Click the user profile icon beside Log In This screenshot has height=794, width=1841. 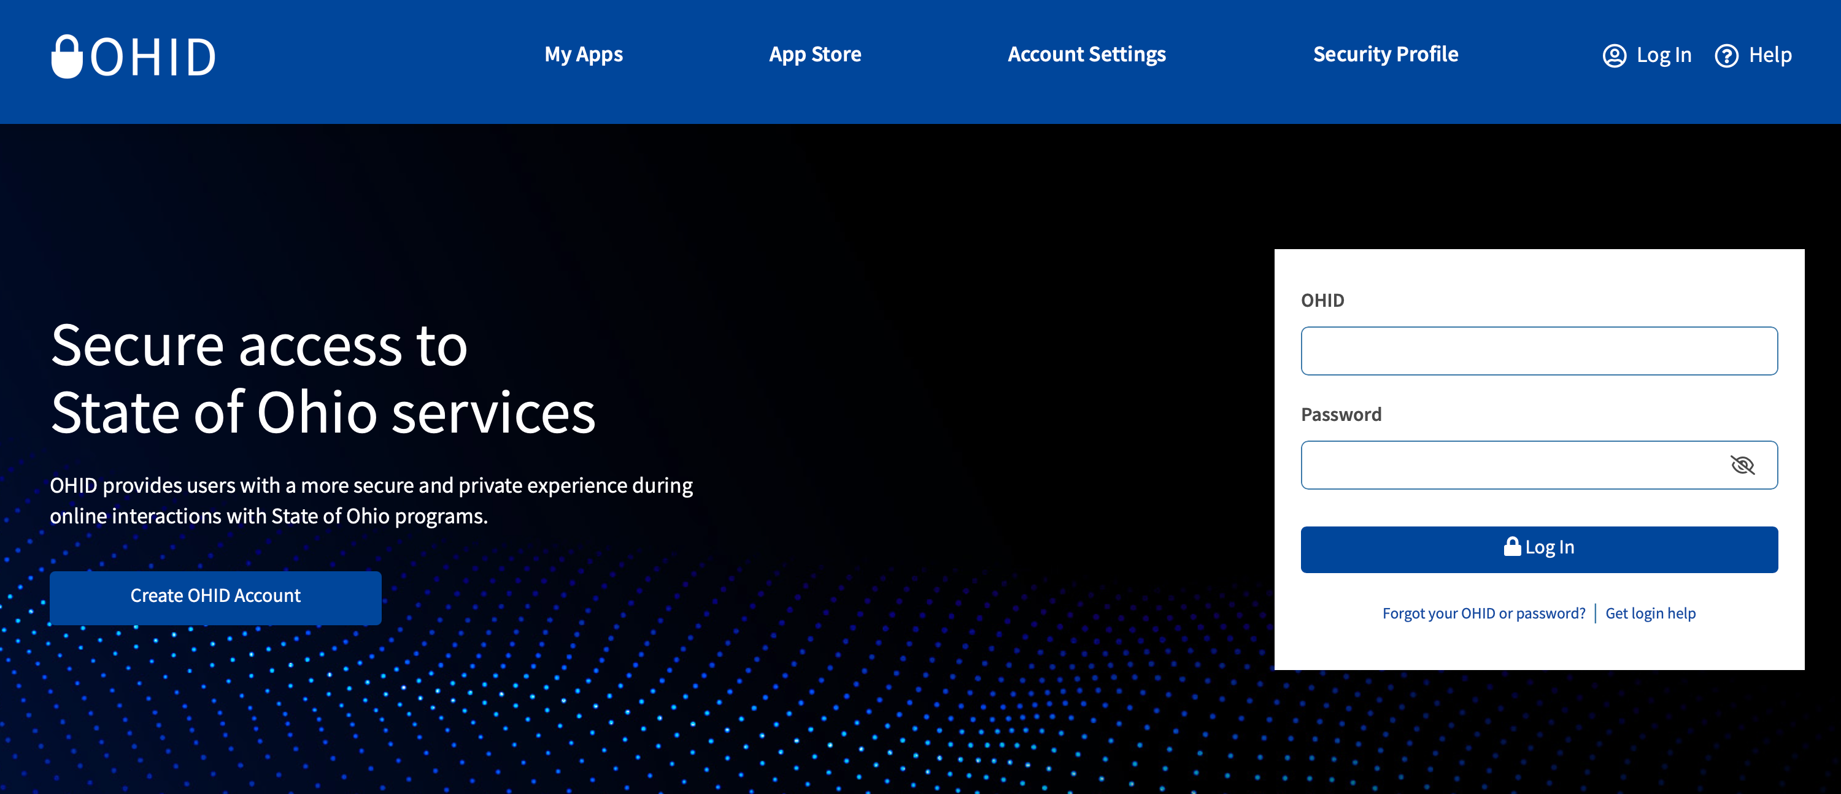(x=1614, y=55)
